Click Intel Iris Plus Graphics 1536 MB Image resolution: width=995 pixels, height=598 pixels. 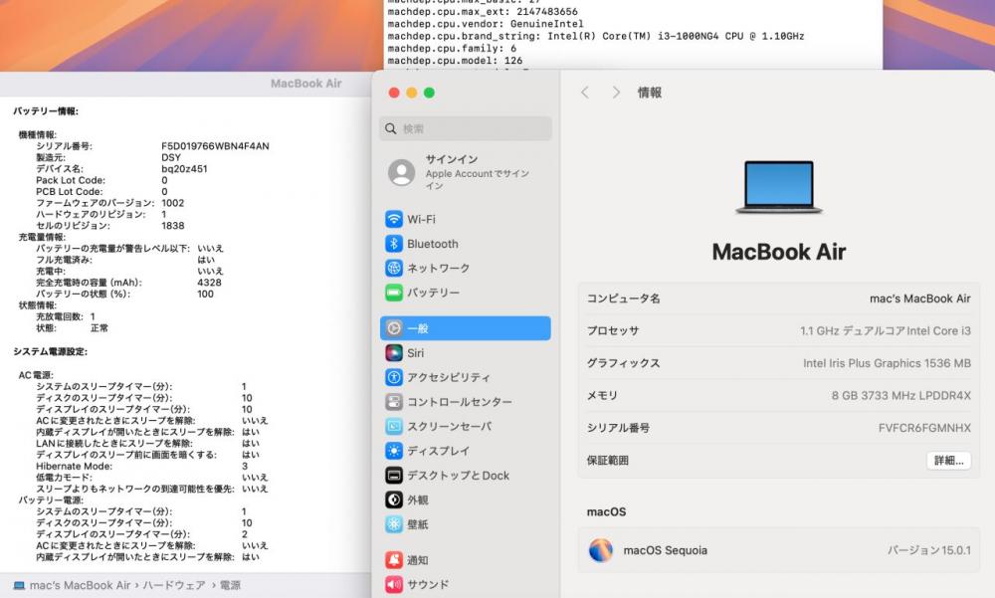coord(888,363)
